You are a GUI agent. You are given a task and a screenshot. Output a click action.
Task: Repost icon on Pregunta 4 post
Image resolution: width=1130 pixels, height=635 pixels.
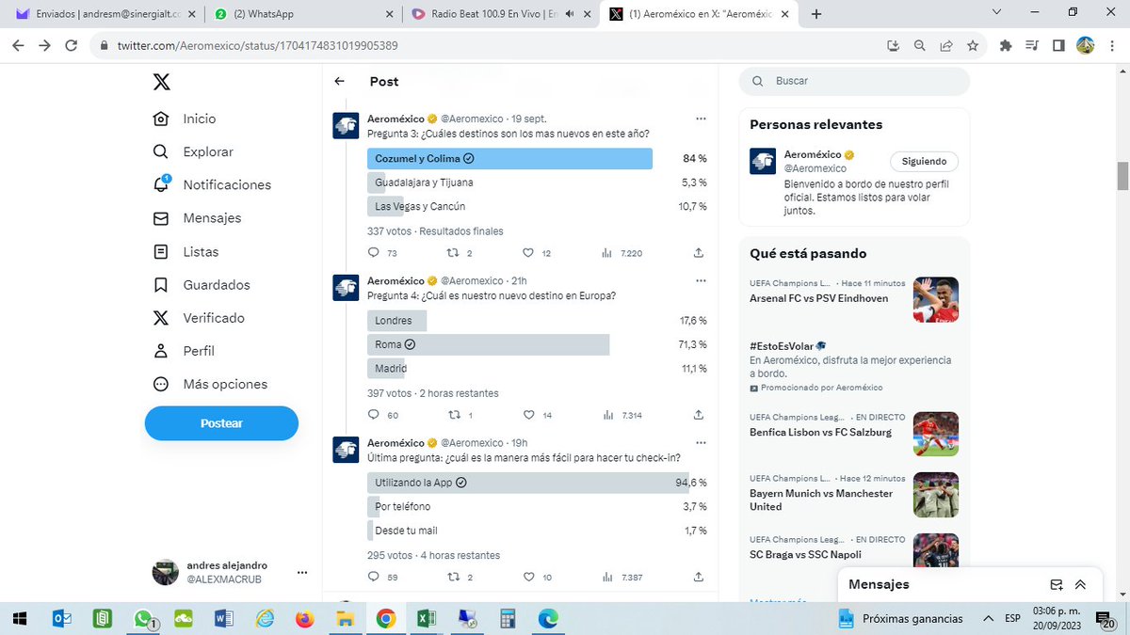point(453,415)
